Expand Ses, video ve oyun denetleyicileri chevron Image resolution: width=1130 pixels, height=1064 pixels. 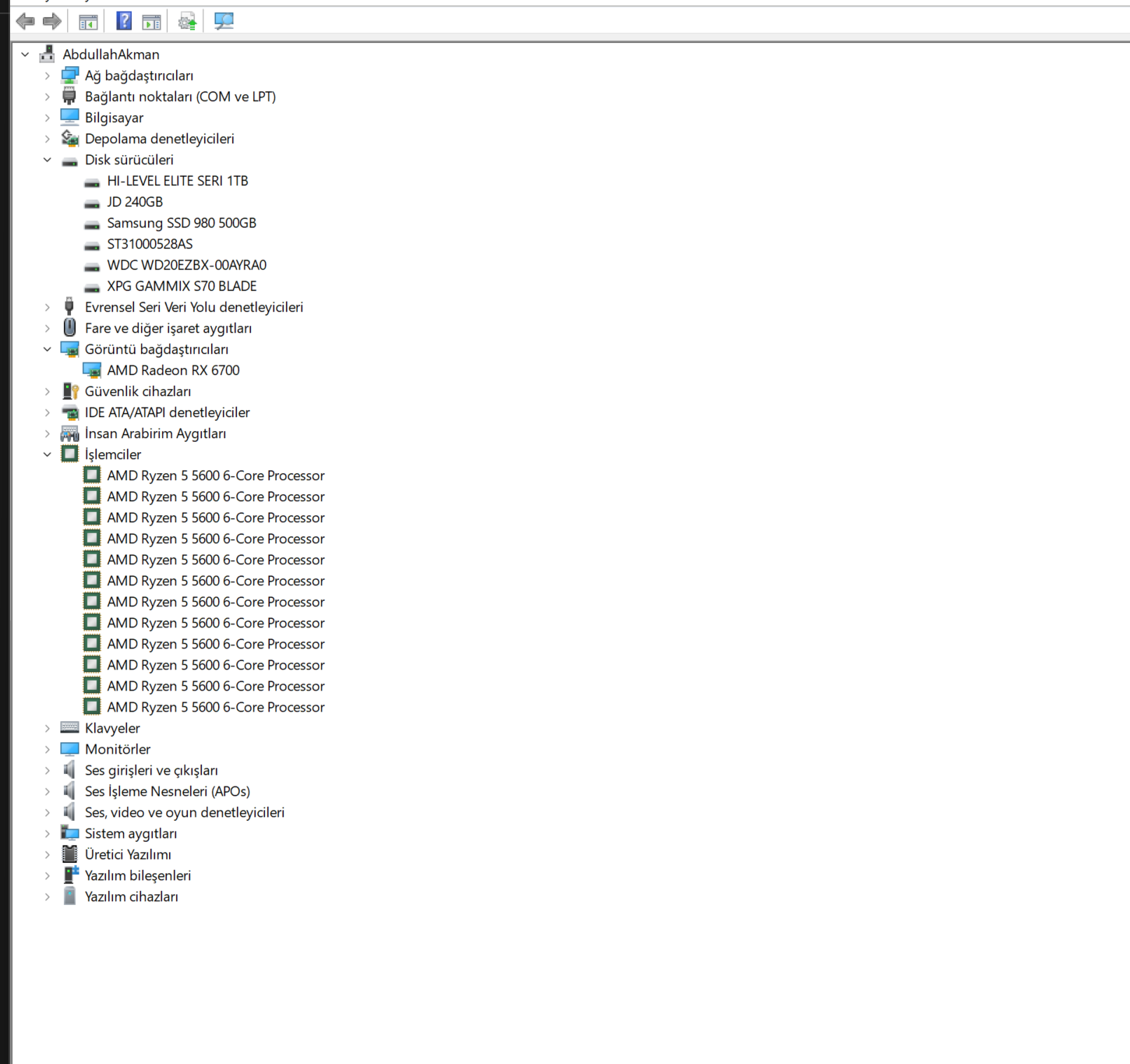point(48,812)
